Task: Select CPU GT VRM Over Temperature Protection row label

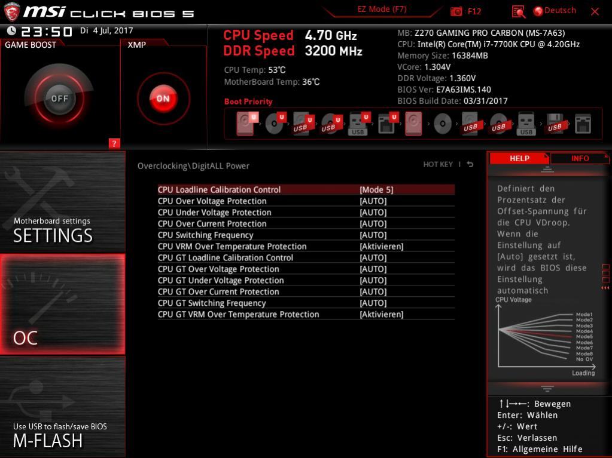Action: (x=238, y=314)
